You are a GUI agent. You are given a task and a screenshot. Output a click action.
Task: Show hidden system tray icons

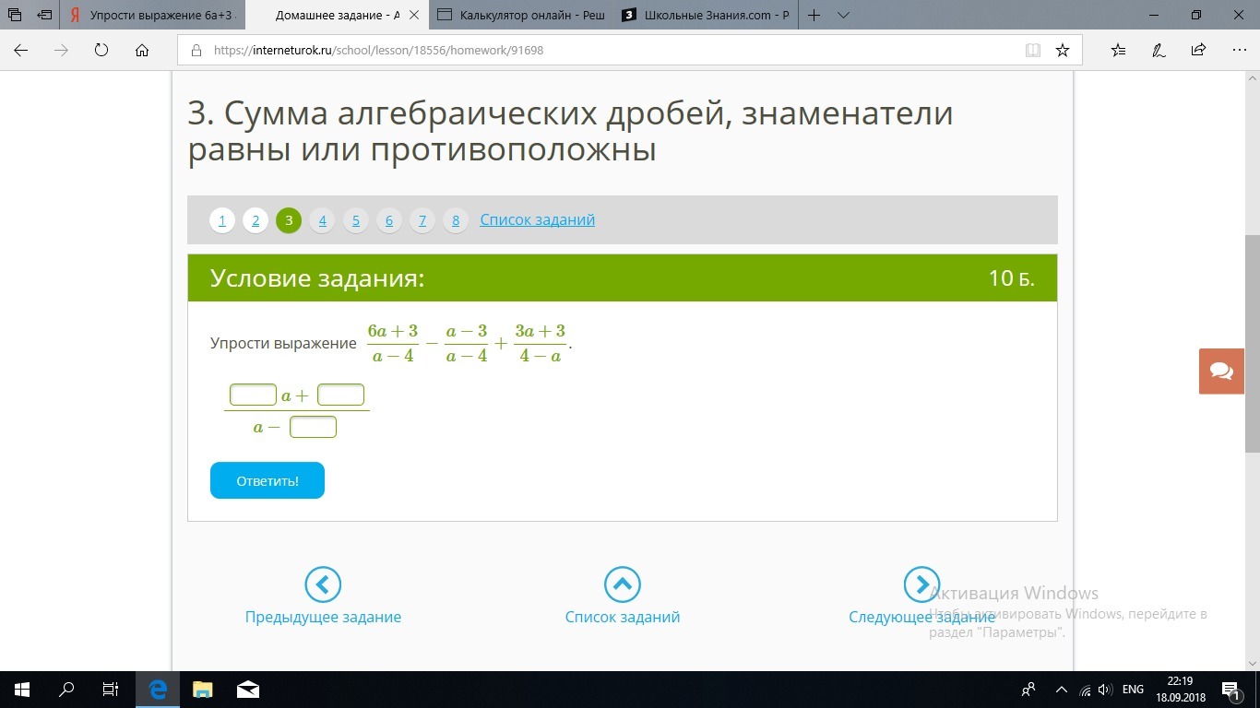(x=1062, y=690)
